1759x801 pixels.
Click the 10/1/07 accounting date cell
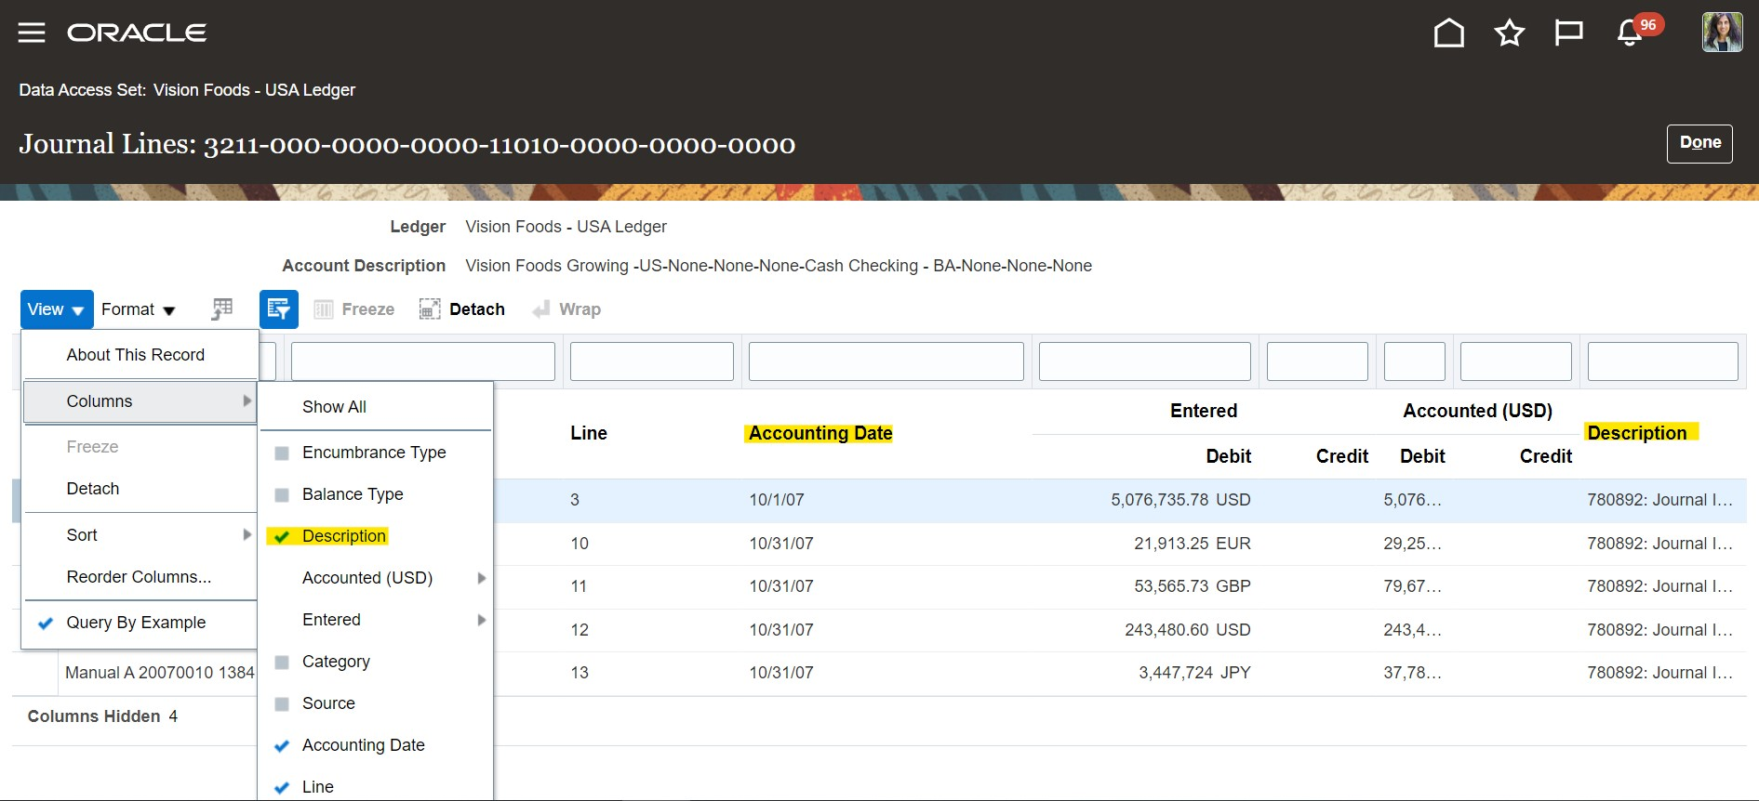pyautogui.click(x=777, y=500)
